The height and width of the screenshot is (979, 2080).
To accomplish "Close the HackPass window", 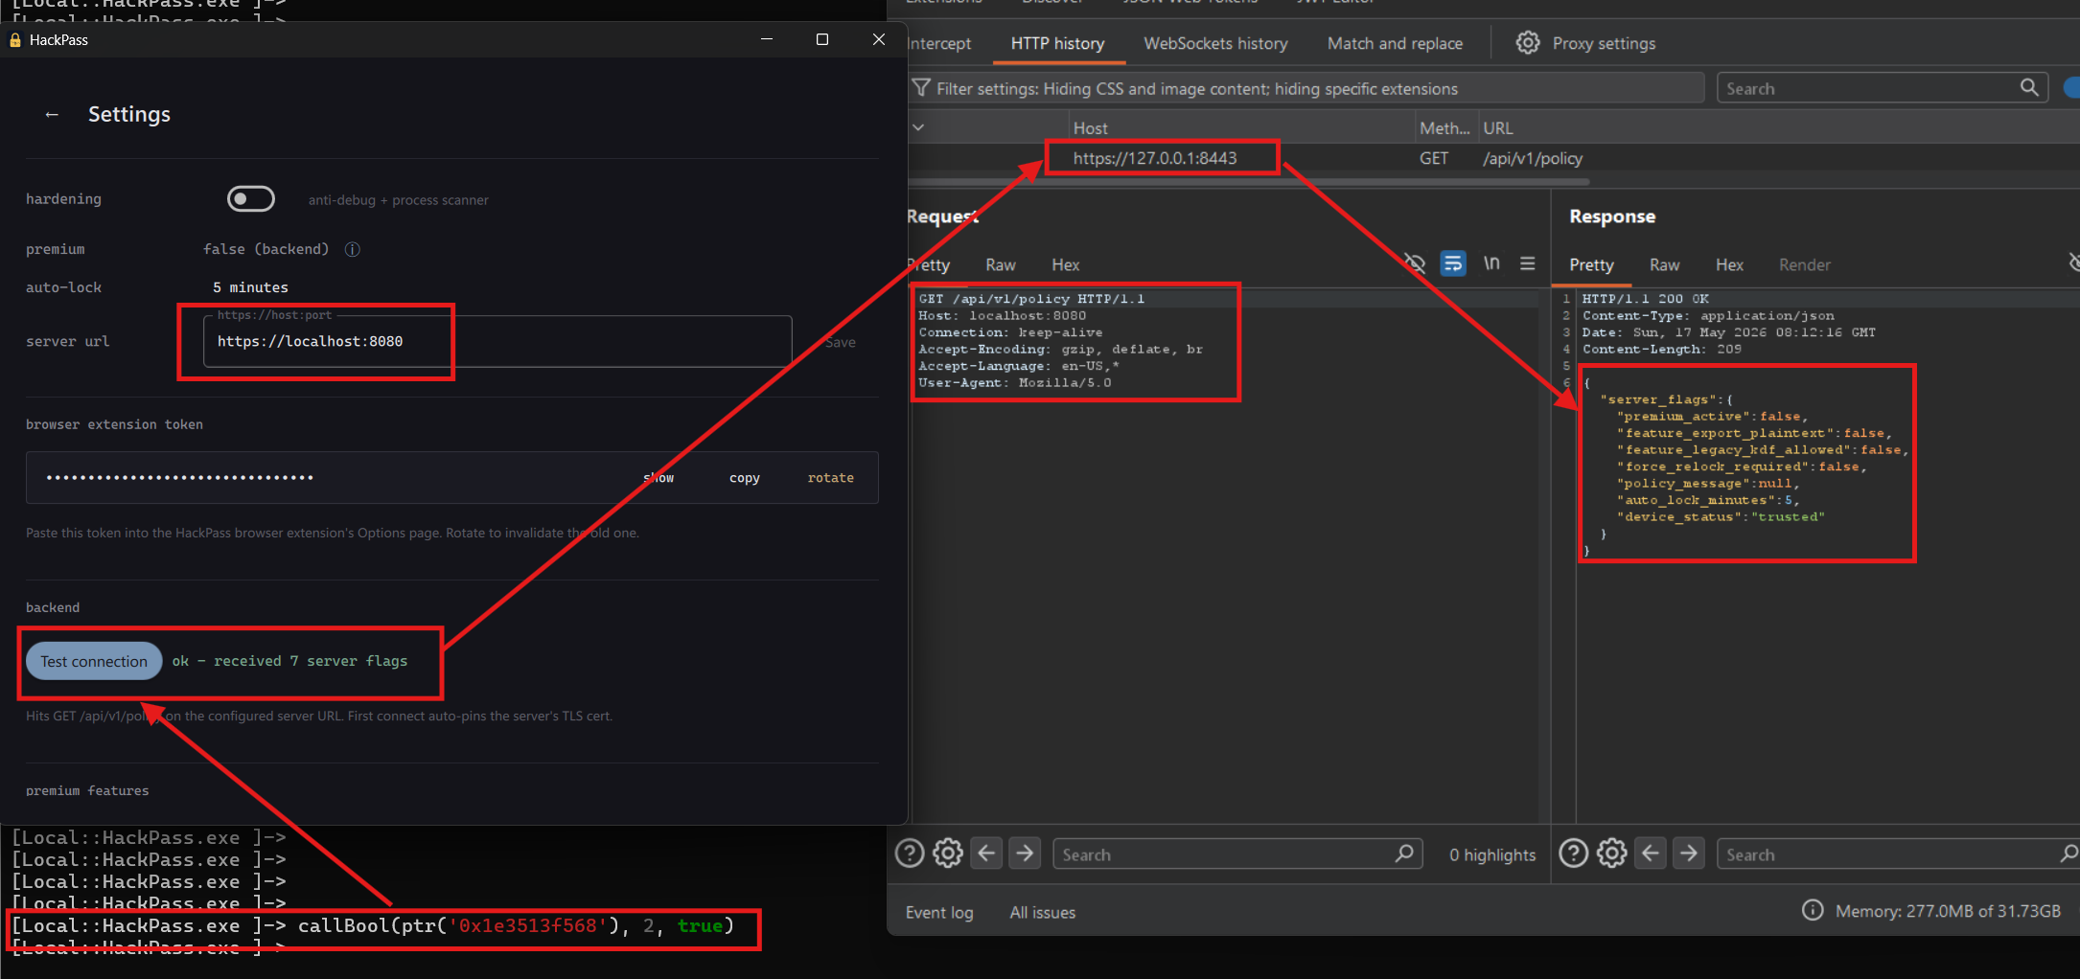I will click(879, 39).
